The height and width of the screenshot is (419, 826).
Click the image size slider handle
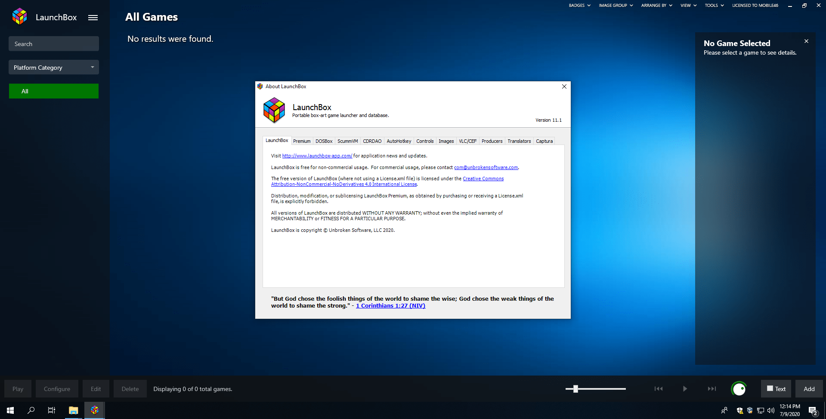pyautogui.click(x=575, y=389)
